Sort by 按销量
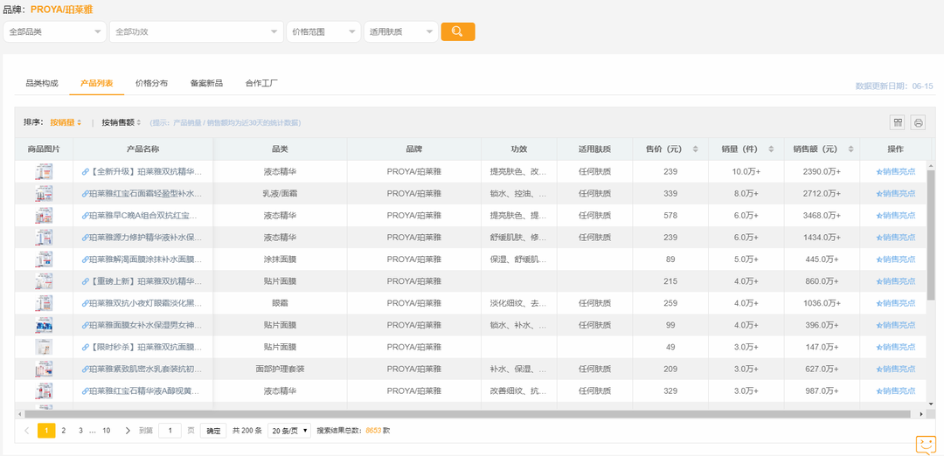The image size is (944, 456). [65, 122]
